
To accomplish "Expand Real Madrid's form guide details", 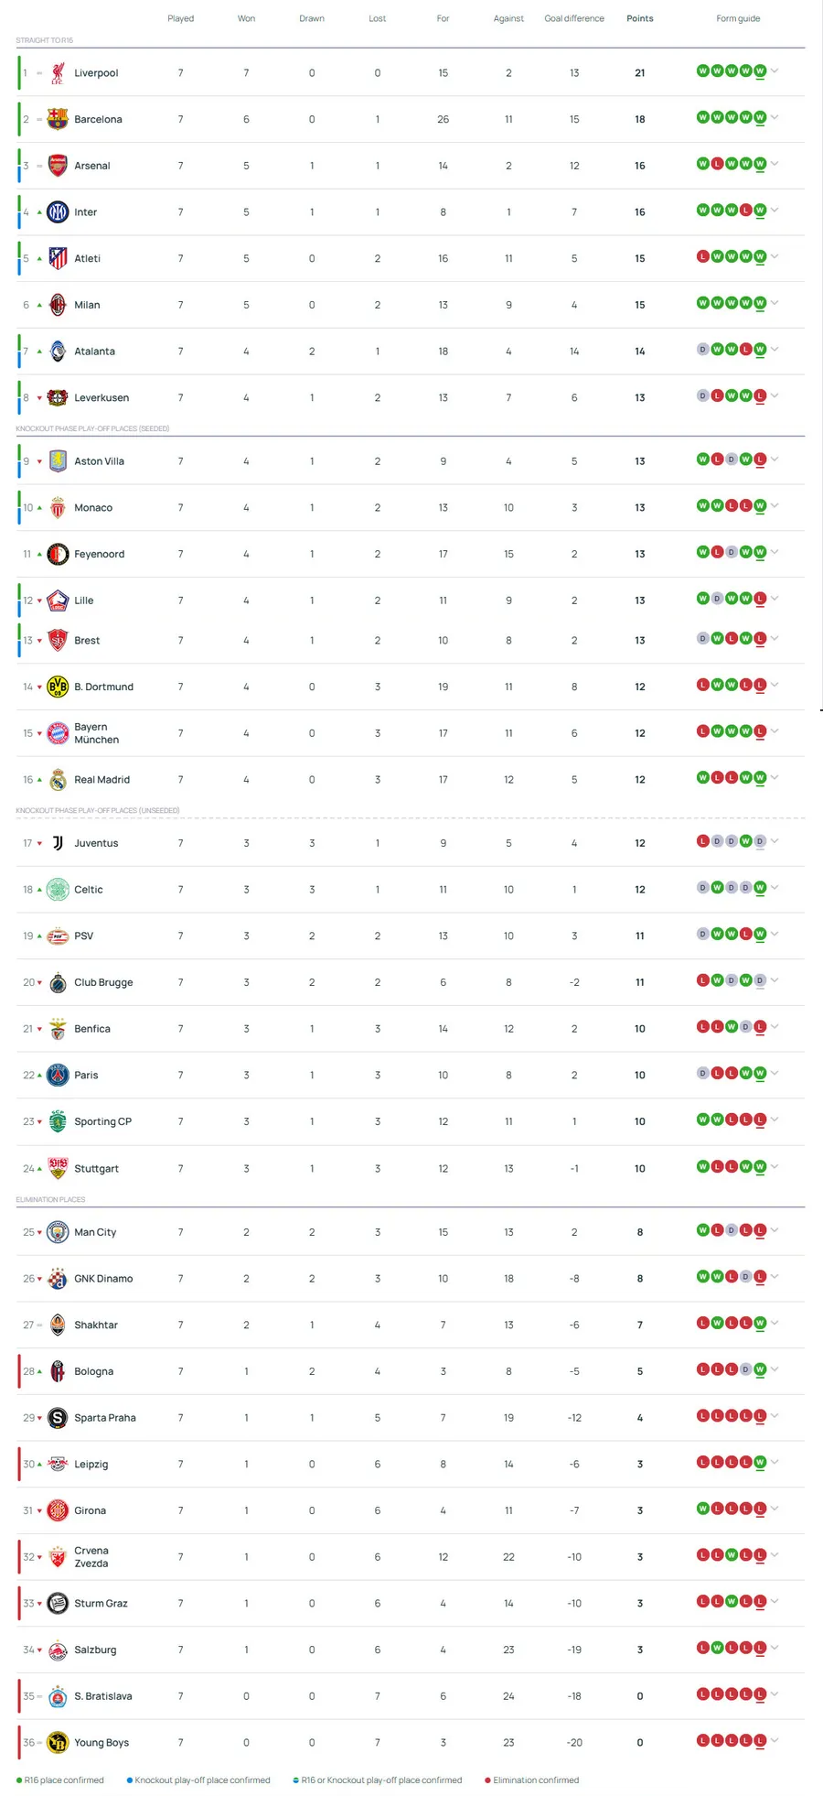I will (x=775, y=777).
